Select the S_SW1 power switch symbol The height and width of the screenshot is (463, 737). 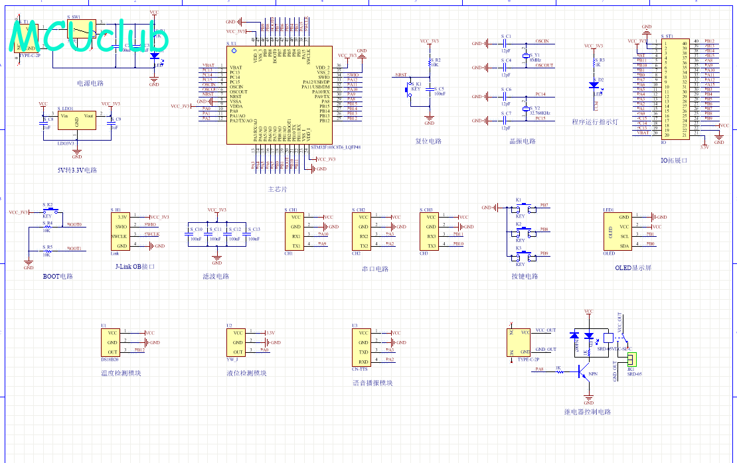click(x=82, y=29)
